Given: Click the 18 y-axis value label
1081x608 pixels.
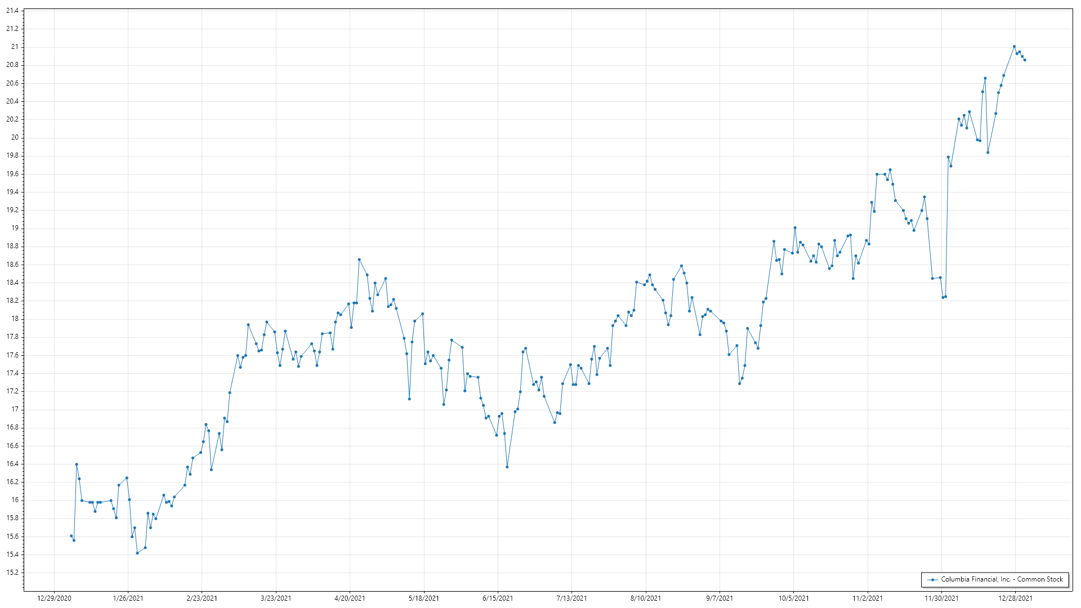Looking at the screenshot, I should 15,319.
